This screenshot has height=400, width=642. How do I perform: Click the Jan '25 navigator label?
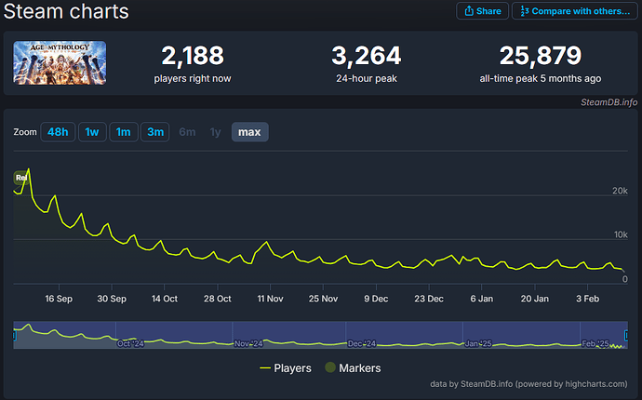(x=478, y=343)
